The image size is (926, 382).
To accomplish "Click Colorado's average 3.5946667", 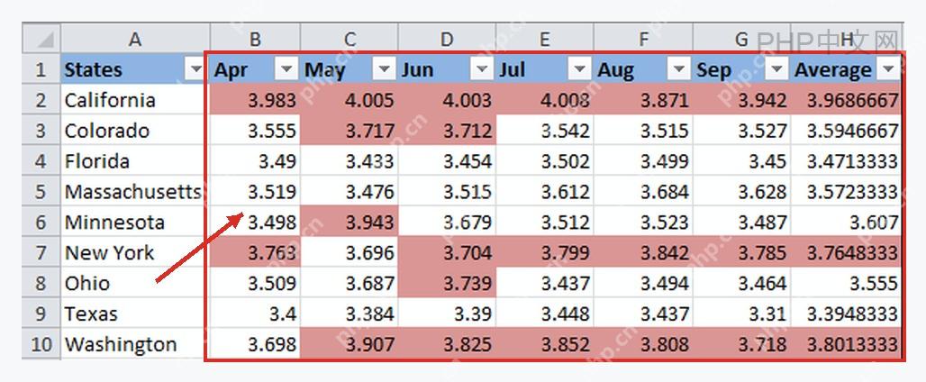I will pos(846,131).
